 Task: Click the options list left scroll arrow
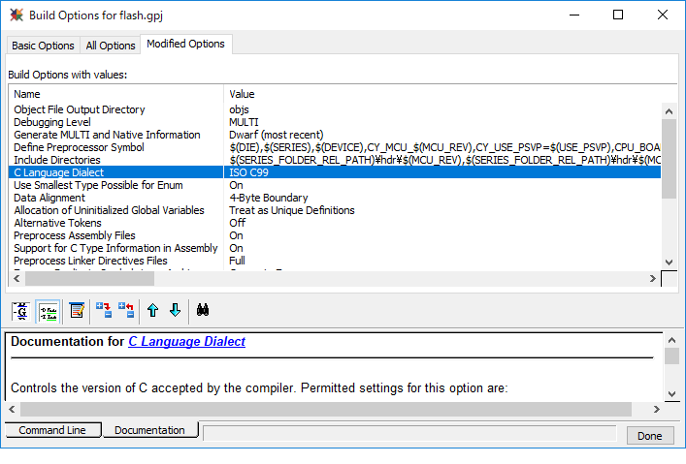(x=16, y=278)
